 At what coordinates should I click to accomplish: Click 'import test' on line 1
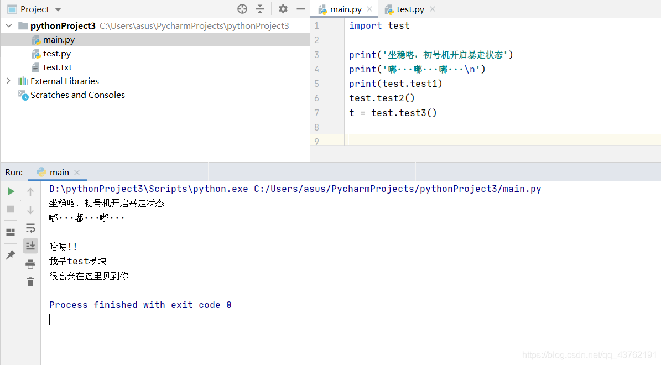click(x=379, y=25)
